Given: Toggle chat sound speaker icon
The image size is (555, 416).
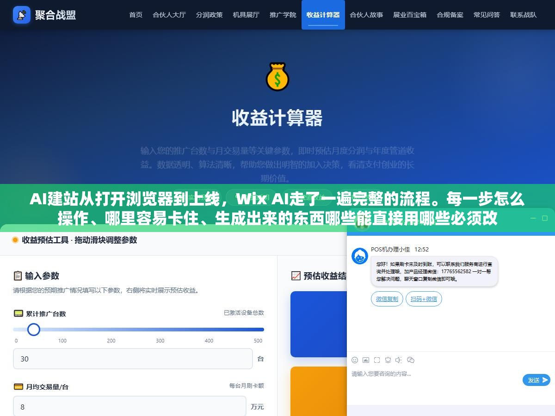Looking at the screenshot, I should (399, 360).
